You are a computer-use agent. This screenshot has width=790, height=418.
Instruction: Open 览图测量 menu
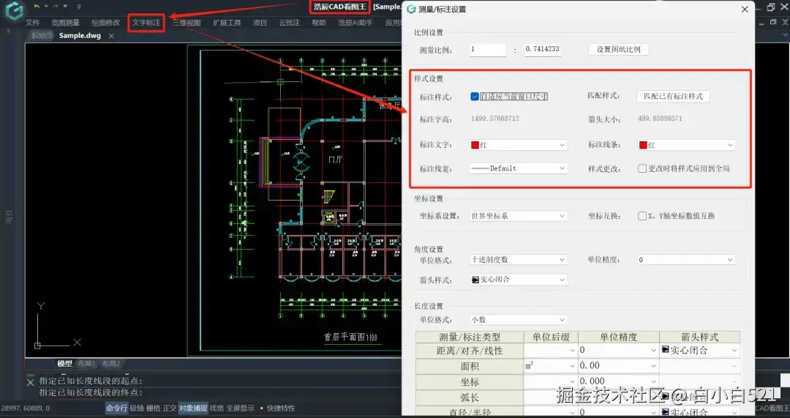coord(66,23)
